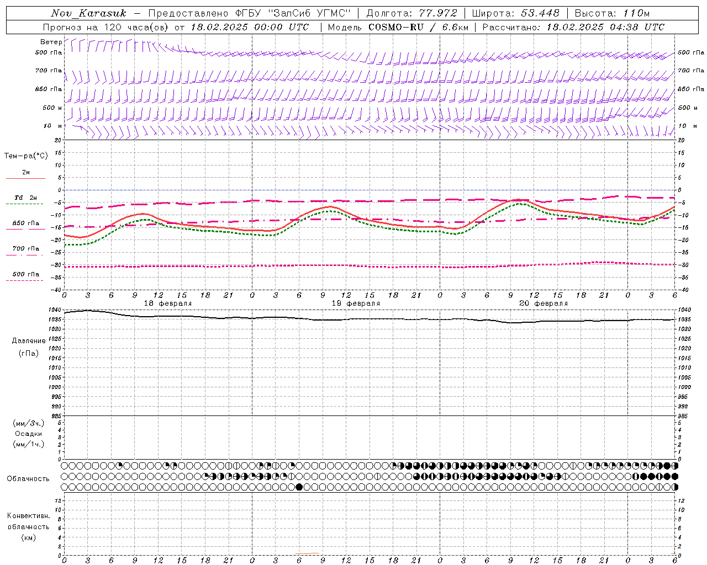Click 'Прогноз на 120 часа(ов)' header text

point(107,27)
